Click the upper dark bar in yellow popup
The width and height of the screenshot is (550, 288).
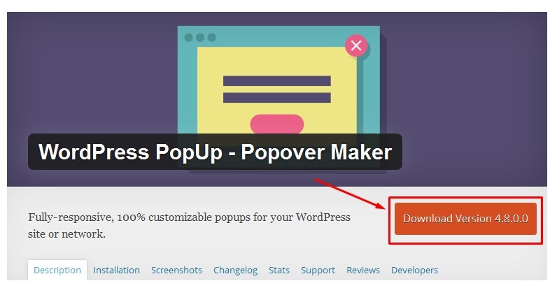click(x=277, y=81)
